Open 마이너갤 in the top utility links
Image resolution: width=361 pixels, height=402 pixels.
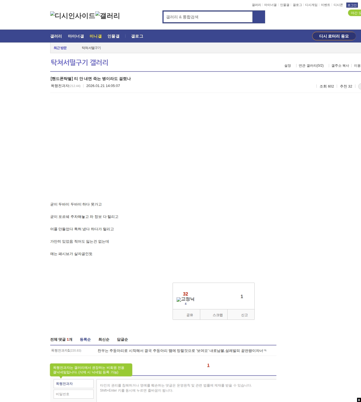click(270, 5)
